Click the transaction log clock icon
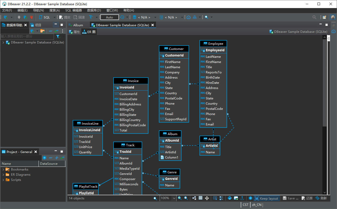337x209 pixels. coord(122,17)
